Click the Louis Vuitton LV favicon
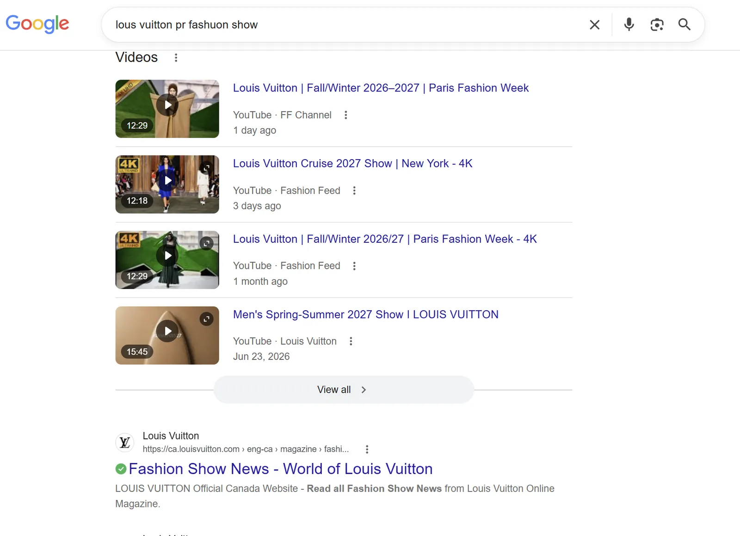This screenshot has height=536, width=740. pos(125,443)
